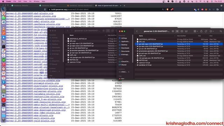
Task: Open the Group By dropdown in Finder toolbar
Action: [196, 31]
